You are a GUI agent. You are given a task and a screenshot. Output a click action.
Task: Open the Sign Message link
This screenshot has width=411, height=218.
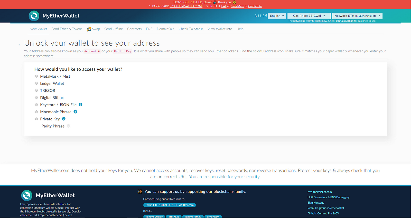point(316,203)
